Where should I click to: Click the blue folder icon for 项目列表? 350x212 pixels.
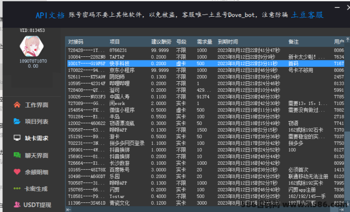click(17, 122)
